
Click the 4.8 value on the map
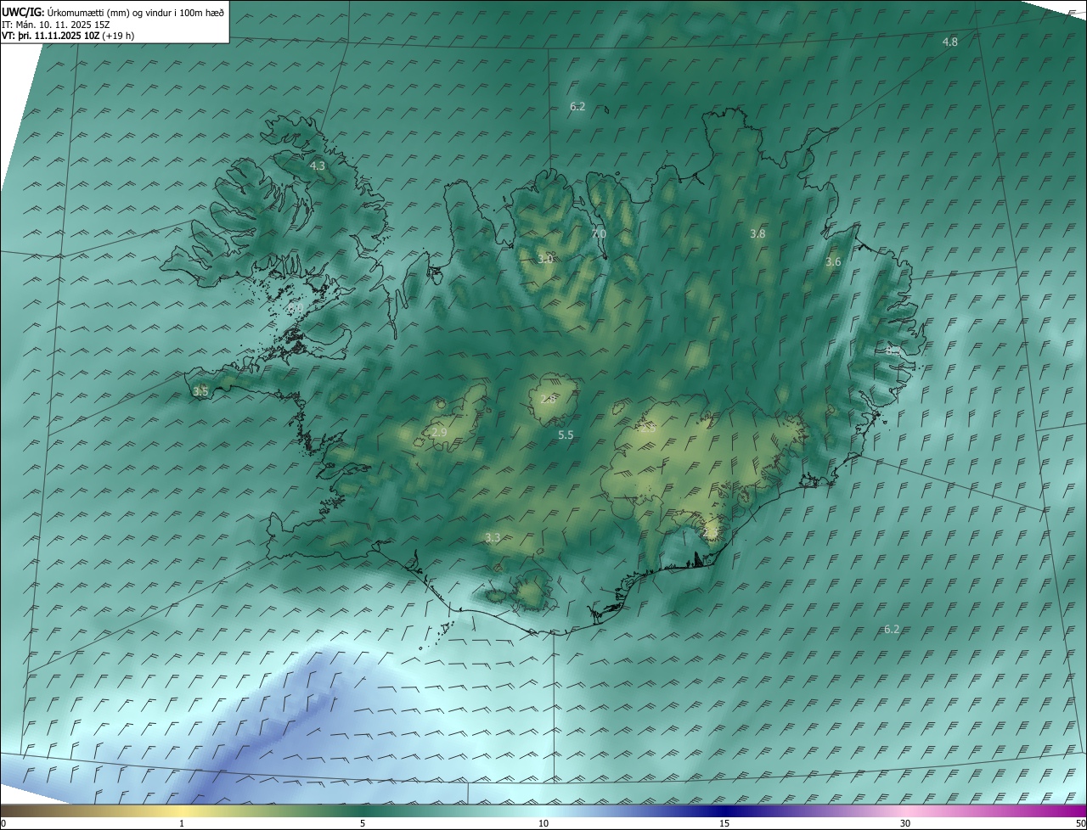(950, 42)
